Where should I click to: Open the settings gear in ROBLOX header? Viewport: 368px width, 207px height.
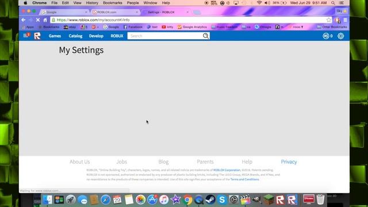[x=340, y=36]
